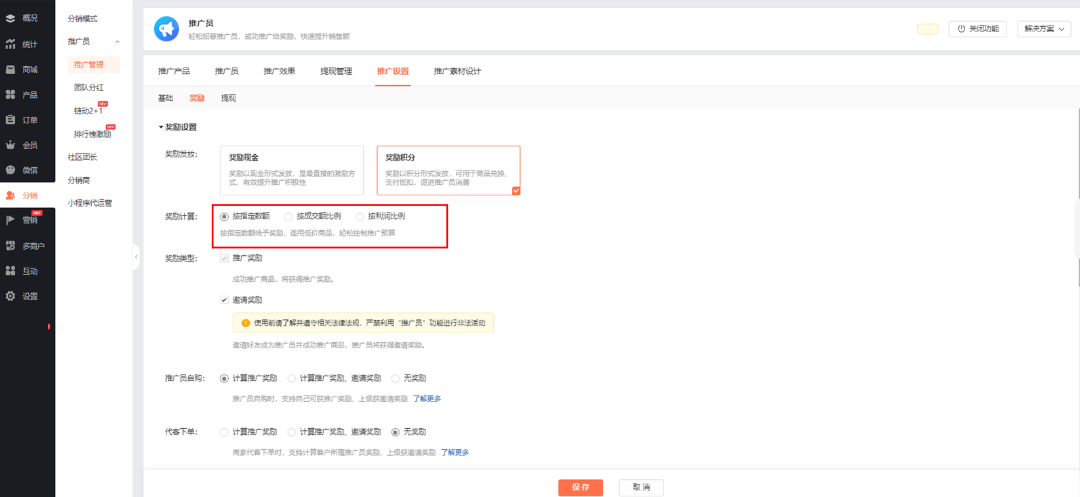Select 无奖励 for 推广员自购
The width and height of the screenshot is (1080, 497).
395,378
